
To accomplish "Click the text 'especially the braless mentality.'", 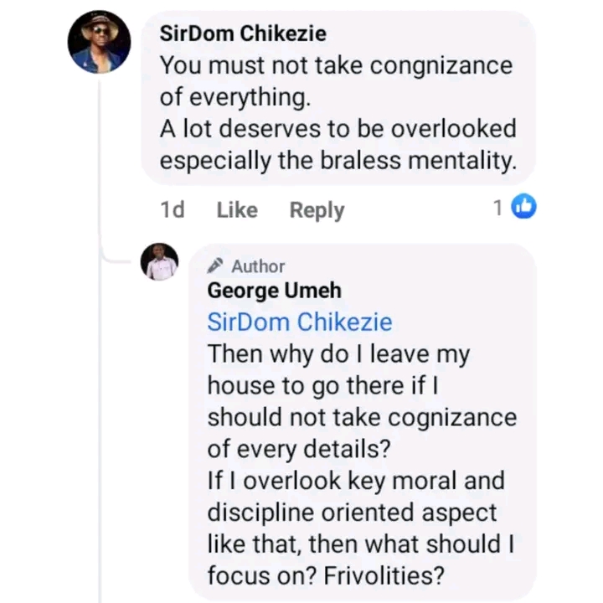I will (337, 161).
